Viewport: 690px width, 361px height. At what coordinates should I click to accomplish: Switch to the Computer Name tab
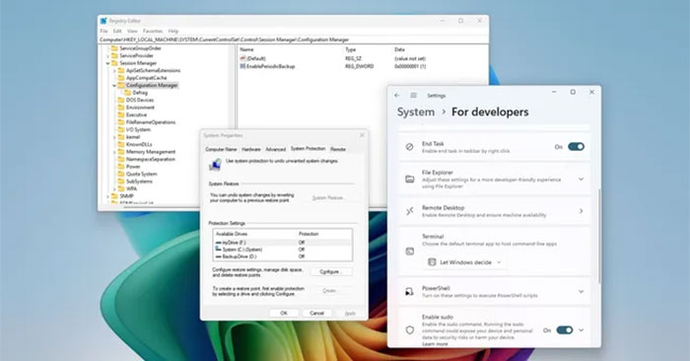tap(221, 149)
